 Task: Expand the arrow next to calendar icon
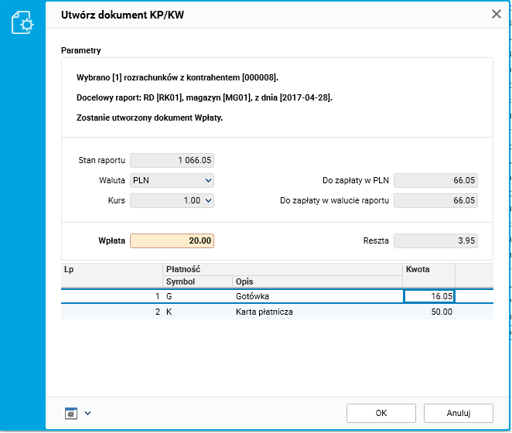pyautogui.click(x=87, y=413)
